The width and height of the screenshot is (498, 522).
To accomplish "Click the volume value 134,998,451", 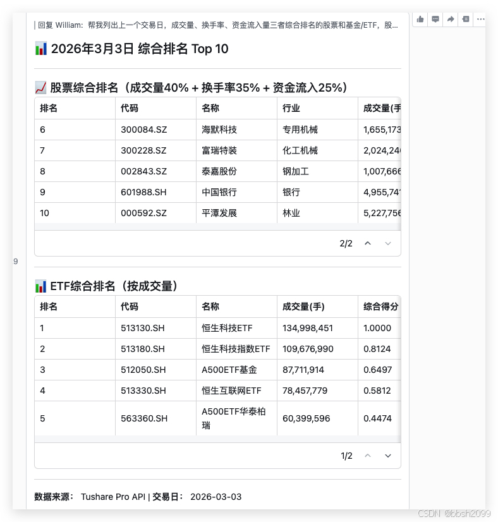I will (x=308, y=328).
